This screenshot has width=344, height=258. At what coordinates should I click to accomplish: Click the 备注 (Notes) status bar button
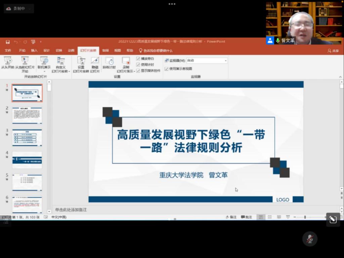click(231, 217)
